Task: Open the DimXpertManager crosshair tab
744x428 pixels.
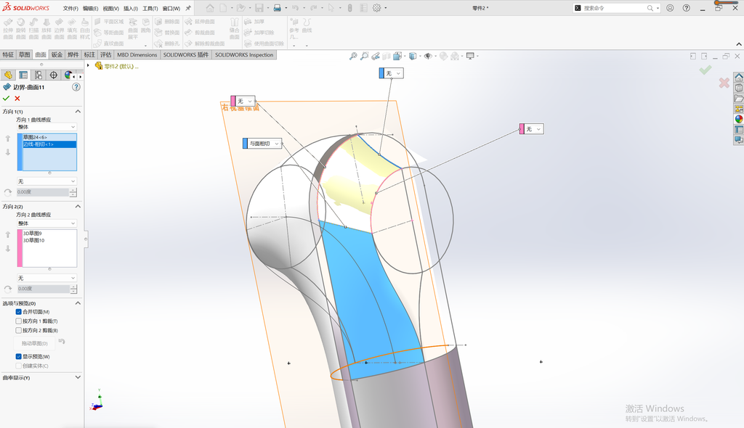Action: pos(54,75)
